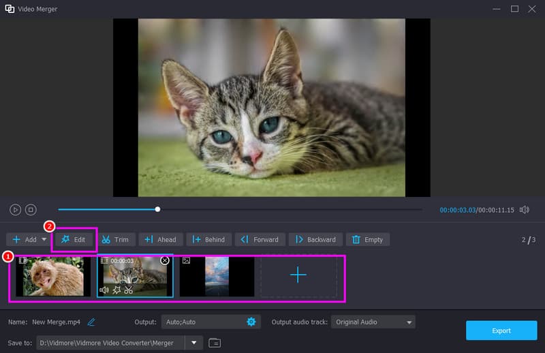Open Output audio track dropdown
Screen dimensions: 545x353
click(x=373, y=322)
